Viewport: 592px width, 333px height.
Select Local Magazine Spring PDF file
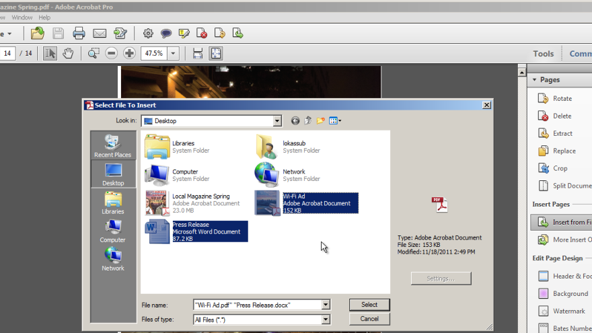coord(192,203)
